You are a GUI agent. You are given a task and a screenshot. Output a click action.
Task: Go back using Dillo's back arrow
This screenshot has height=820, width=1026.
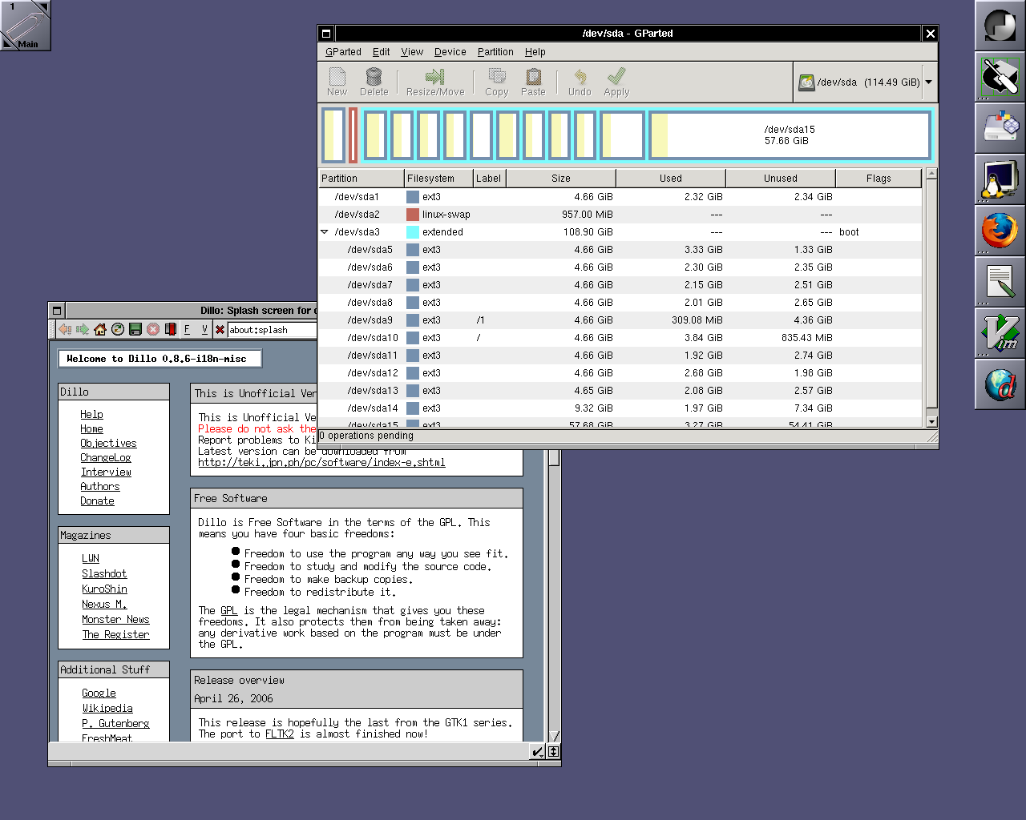65,329
